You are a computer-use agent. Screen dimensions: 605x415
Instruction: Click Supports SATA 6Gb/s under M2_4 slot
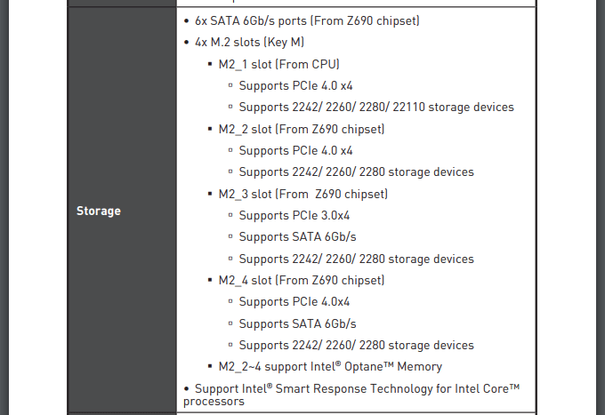tap(297, 324)
